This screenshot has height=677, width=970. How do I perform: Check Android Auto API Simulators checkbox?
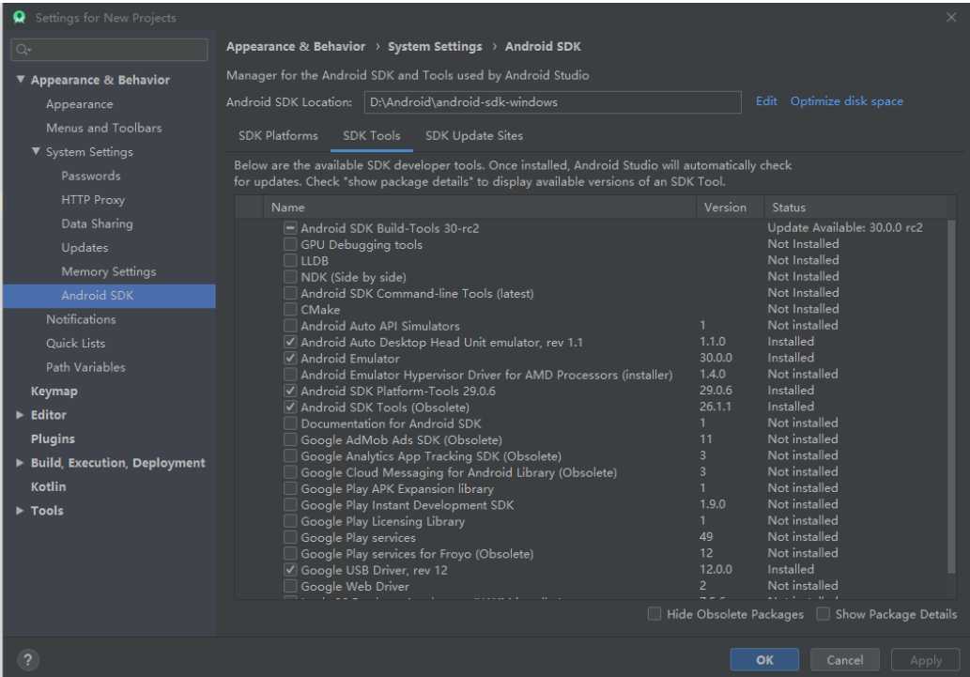tap(290, 326)
